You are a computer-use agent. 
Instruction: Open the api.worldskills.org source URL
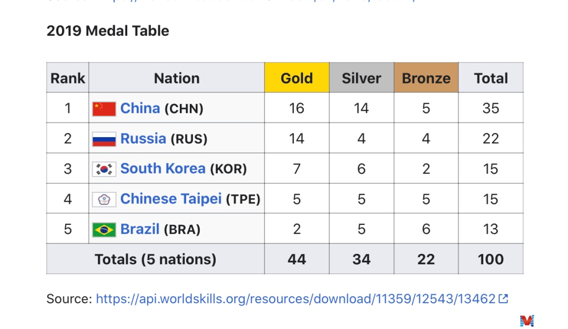point(296,299)
